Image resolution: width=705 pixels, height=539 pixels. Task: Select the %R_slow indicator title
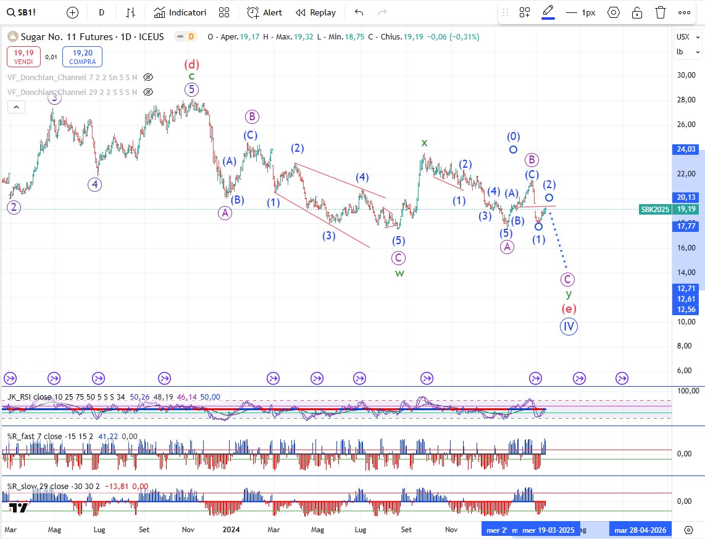point(54,486)
